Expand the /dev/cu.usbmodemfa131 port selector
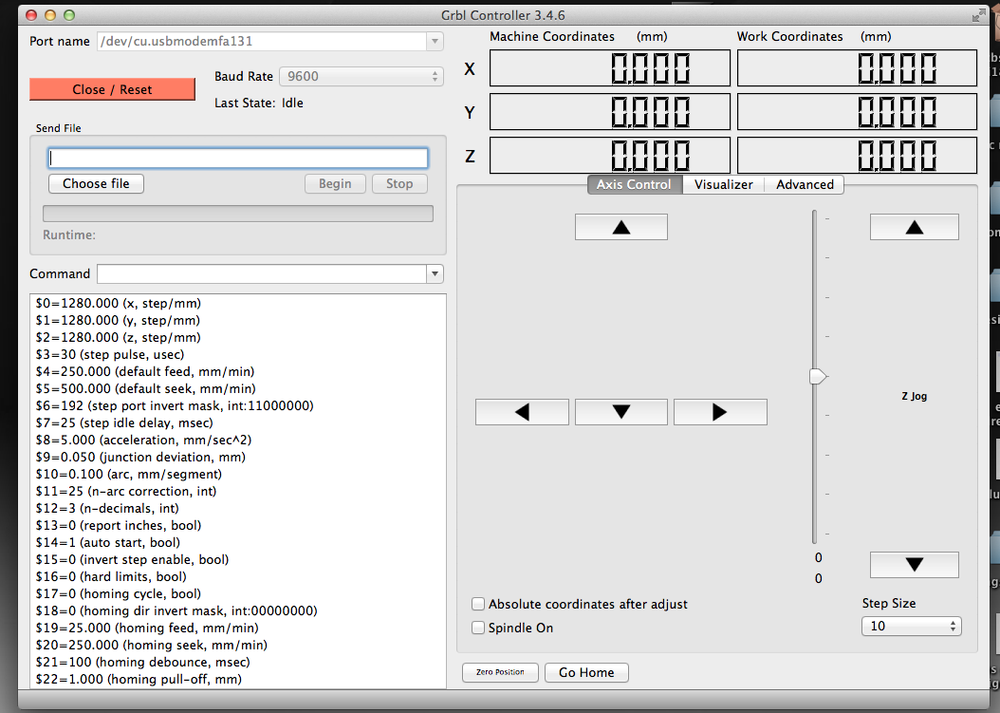 click(x=434, y=41)
